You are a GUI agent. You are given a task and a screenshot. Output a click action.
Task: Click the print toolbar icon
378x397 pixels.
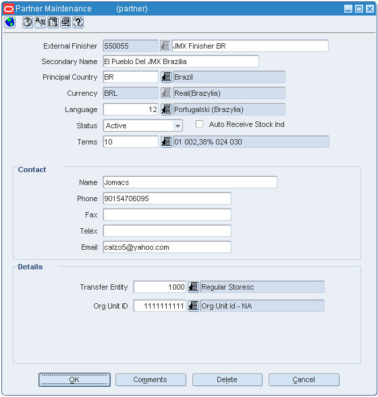pyautogui.click(x=65, y=22)
